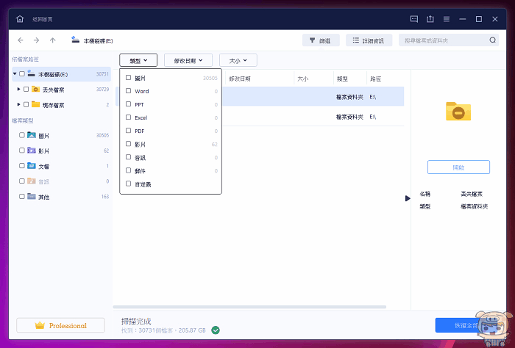Image resolution: width=515 pixels, height=348 pixels.
Task: Click the 圖片 picture category icon in sidebar
Action: 32,135
